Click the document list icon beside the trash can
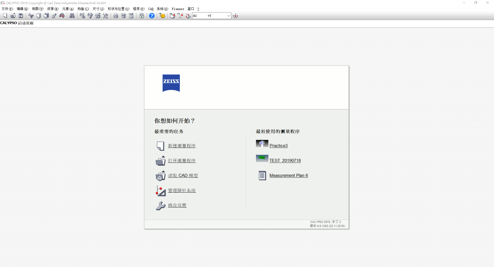 click(131, 16)
